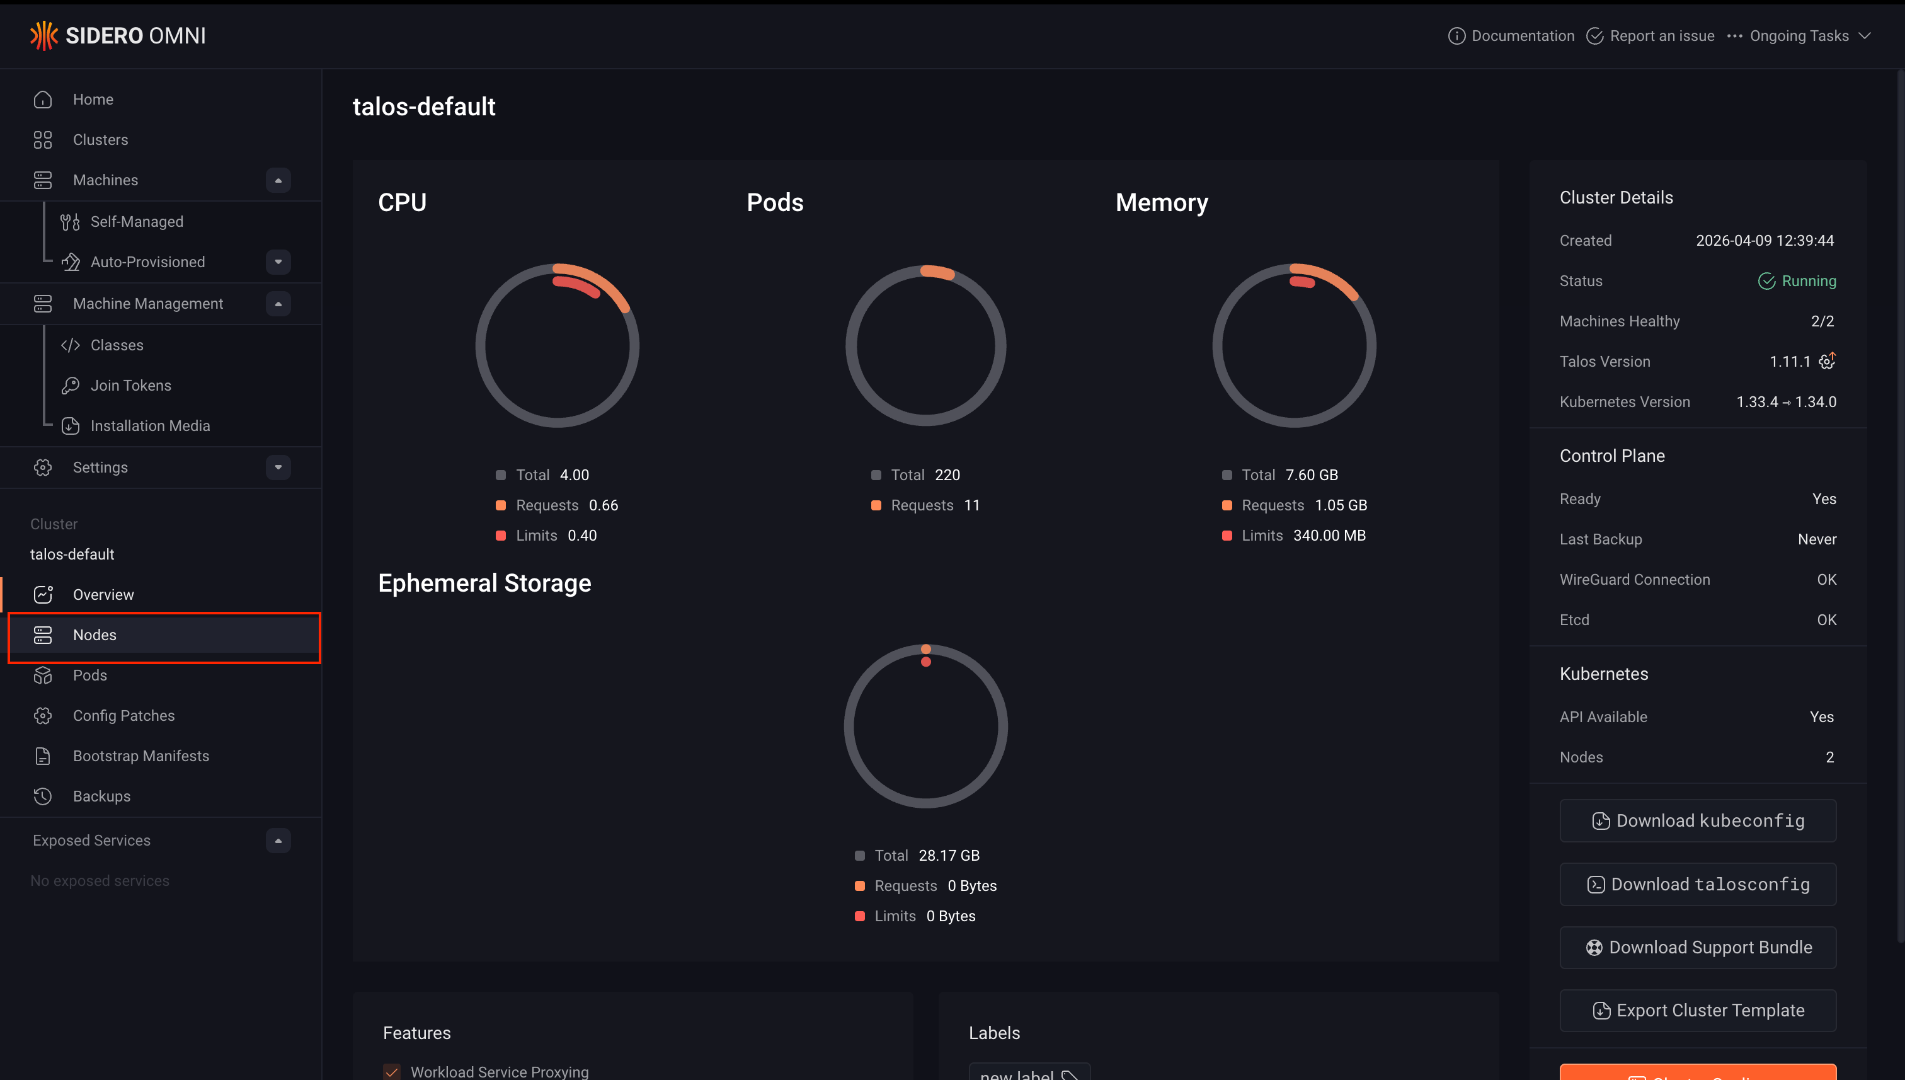This screenshot has width=1905, height=1080.
Task: Click the Join Tokens key icon
Action: point(70,386)
